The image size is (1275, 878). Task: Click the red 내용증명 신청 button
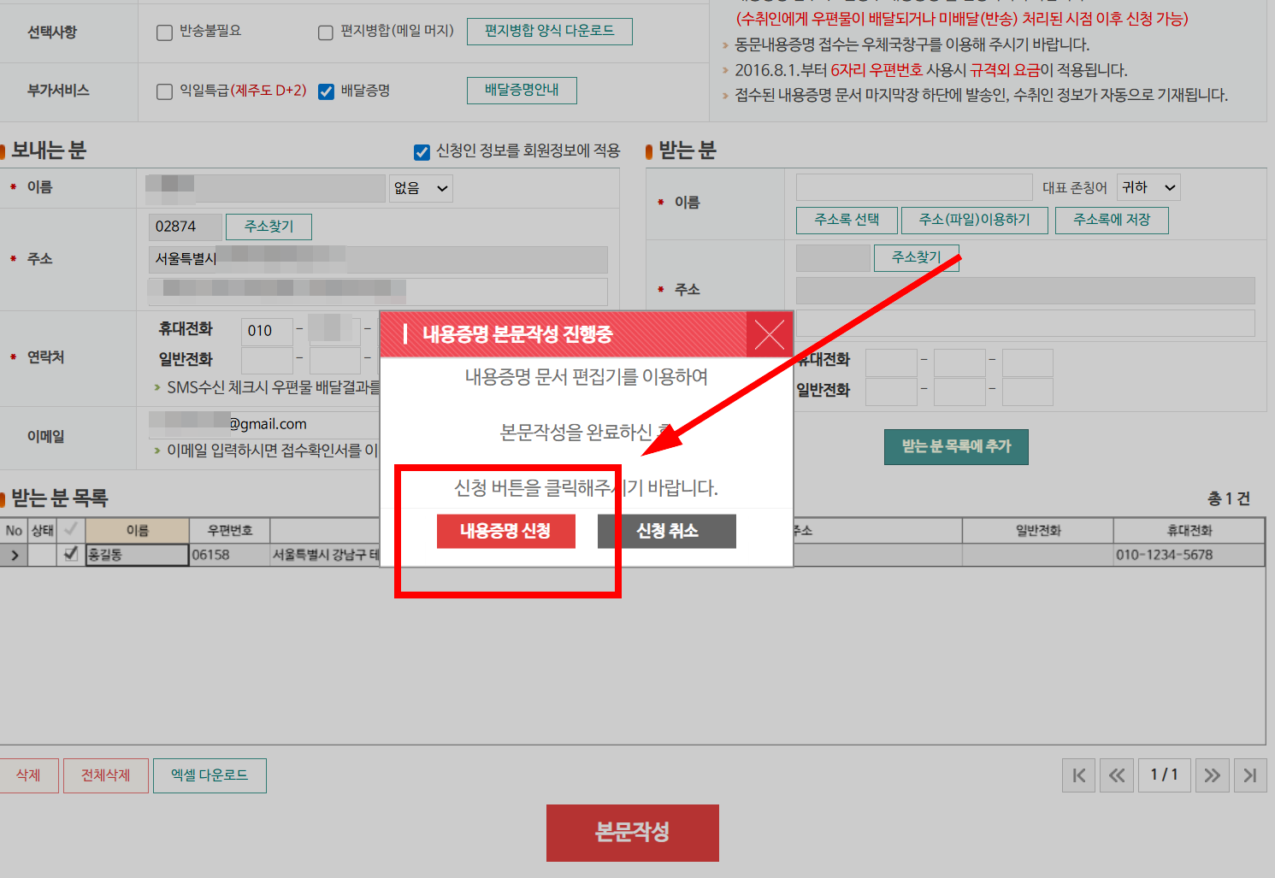pyautogui.click(x=506, y=531)
